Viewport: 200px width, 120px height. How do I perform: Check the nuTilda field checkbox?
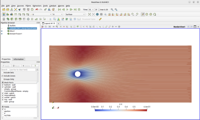3,115
